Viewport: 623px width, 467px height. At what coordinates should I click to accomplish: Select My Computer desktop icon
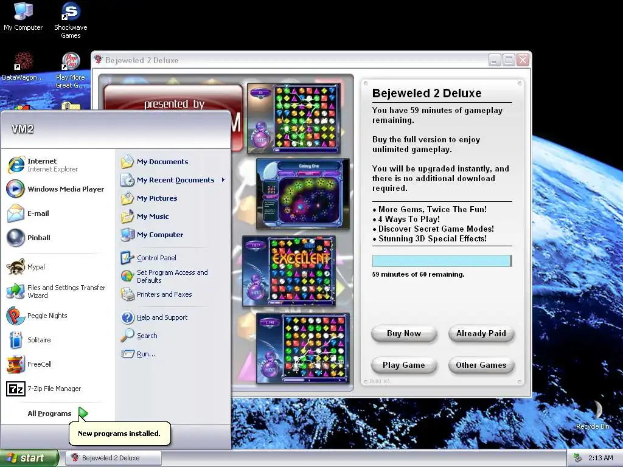tap(23, 16)
